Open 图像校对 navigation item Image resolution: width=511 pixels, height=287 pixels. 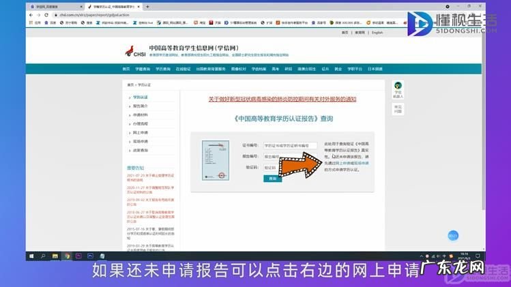(239, 69)
